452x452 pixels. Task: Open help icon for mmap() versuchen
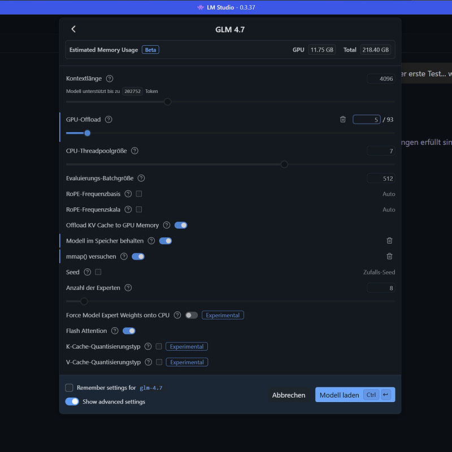[x=124, y=257]
